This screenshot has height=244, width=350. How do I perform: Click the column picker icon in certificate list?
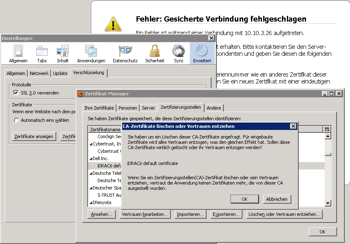pos(327,129)
